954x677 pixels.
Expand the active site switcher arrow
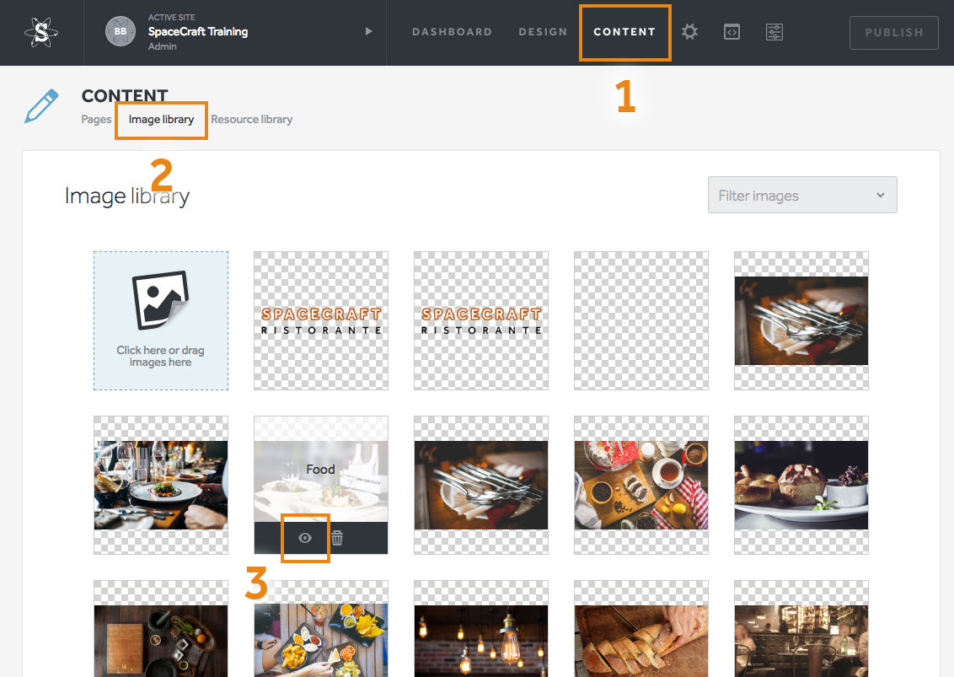pos(368,31)
